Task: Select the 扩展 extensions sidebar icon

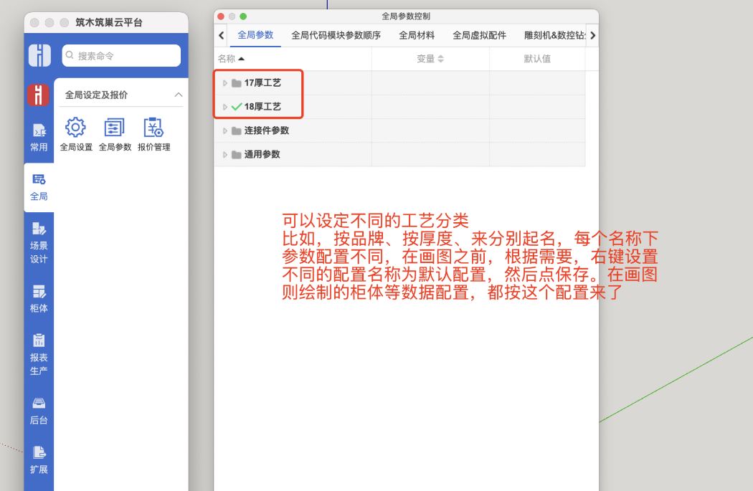Action: coord(39,455)
